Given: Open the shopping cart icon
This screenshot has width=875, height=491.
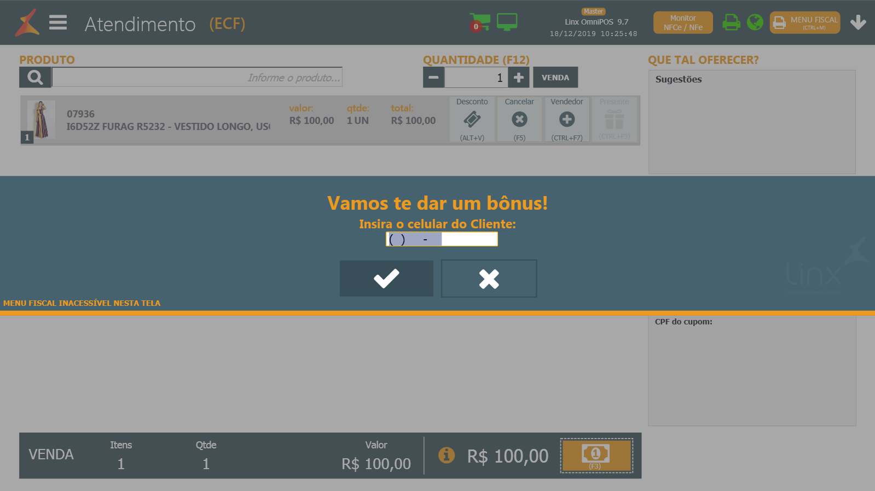Looking at the screenshot, I should coord(479,22).
